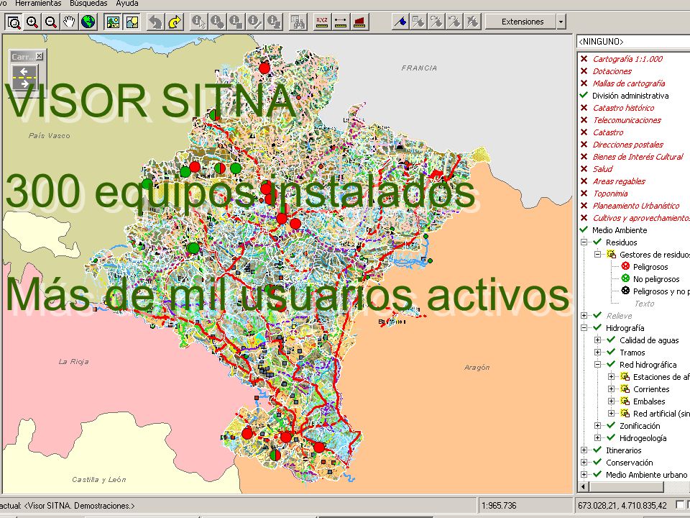
Task: Enable the Telecomunicaciones visibility mark
Action: coord(584,120)
